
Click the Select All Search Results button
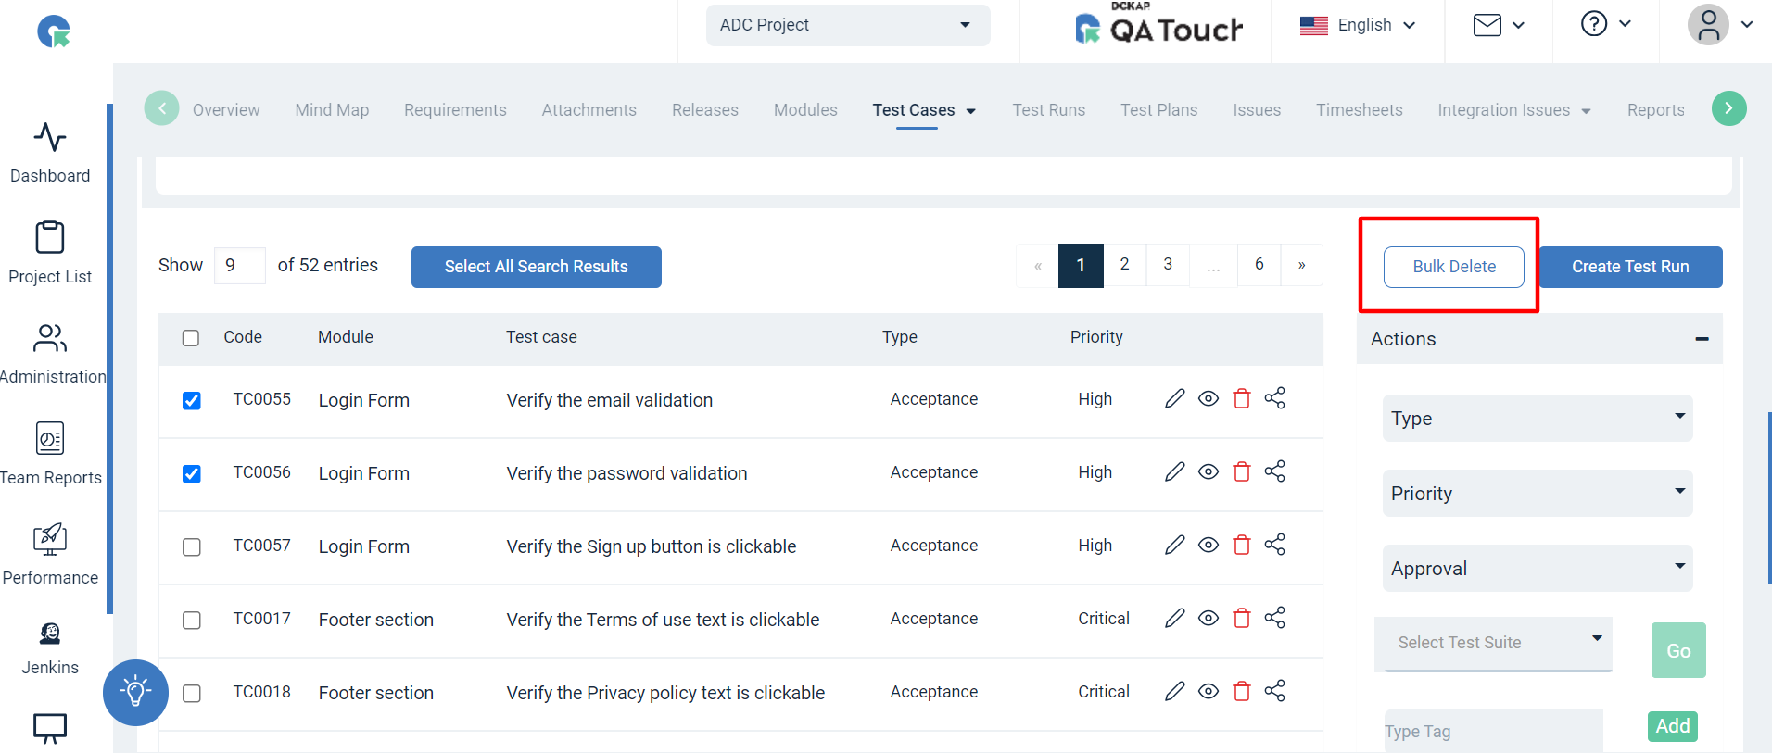537,267
